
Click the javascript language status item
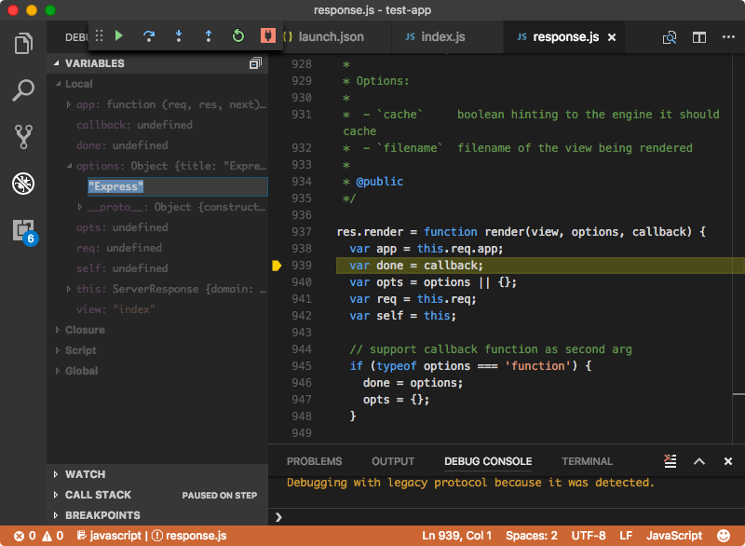coord(109,536)
